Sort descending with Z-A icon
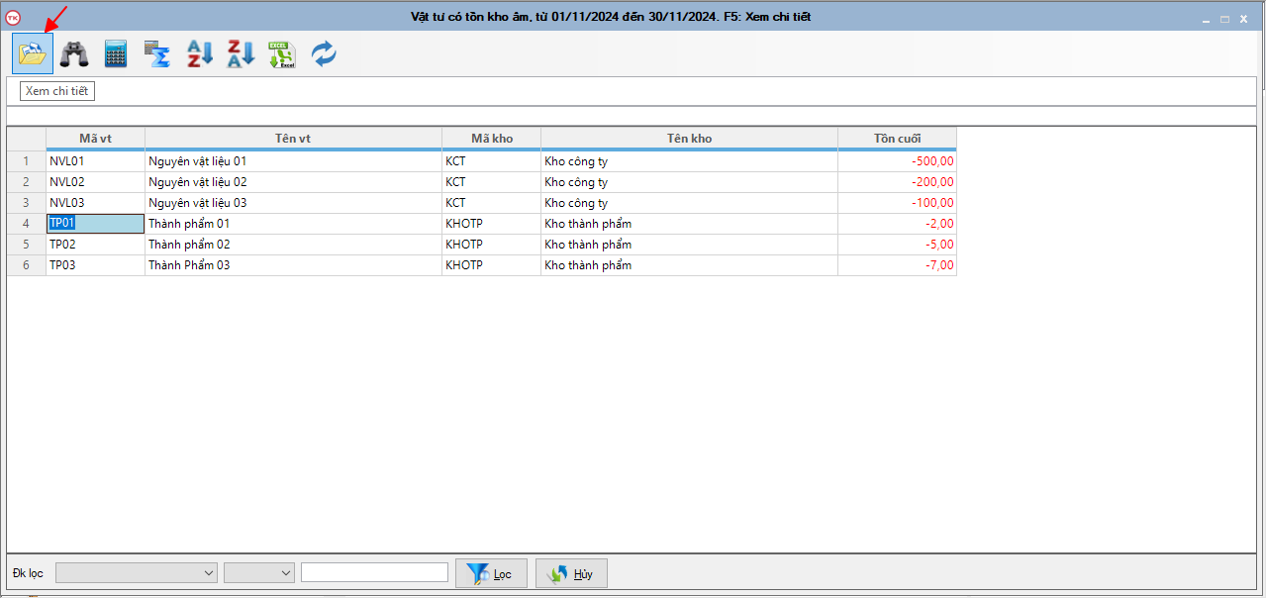The image size is (1266, 598). click(x=242, y=54)
